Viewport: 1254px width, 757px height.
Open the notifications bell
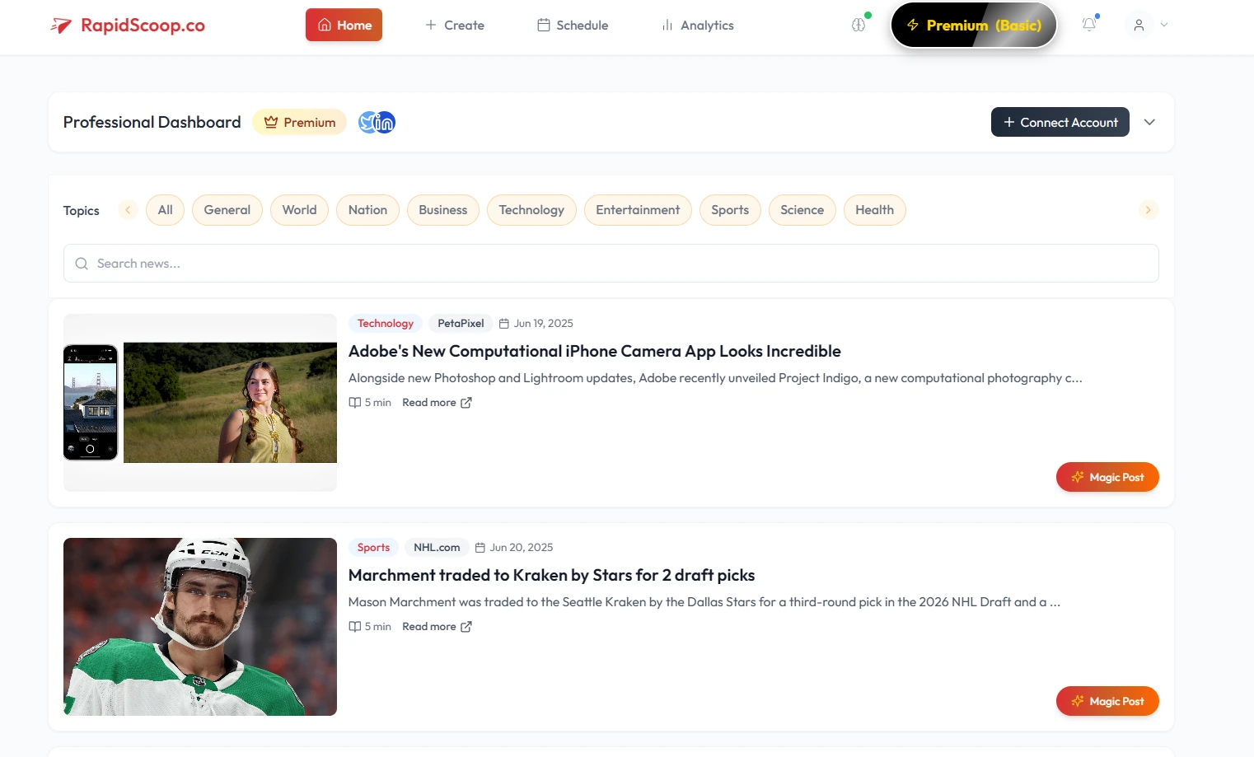pos(1089,25)
